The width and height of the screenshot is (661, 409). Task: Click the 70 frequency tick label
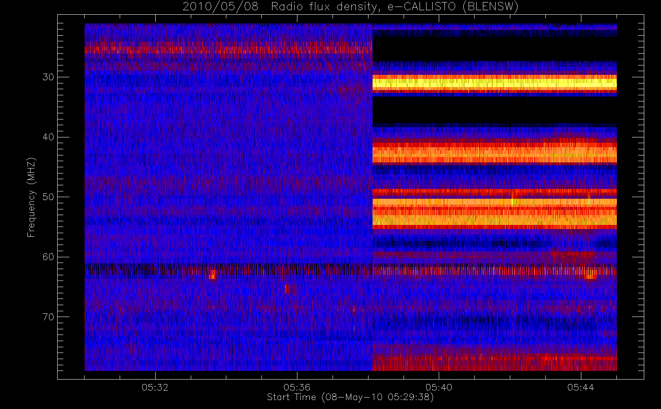[48, 317]
